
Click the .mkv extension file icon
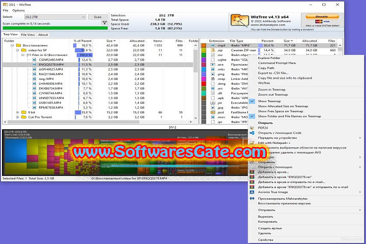[213, 69]
